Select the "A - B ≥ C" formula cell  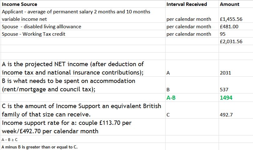[x=10, y=140]
